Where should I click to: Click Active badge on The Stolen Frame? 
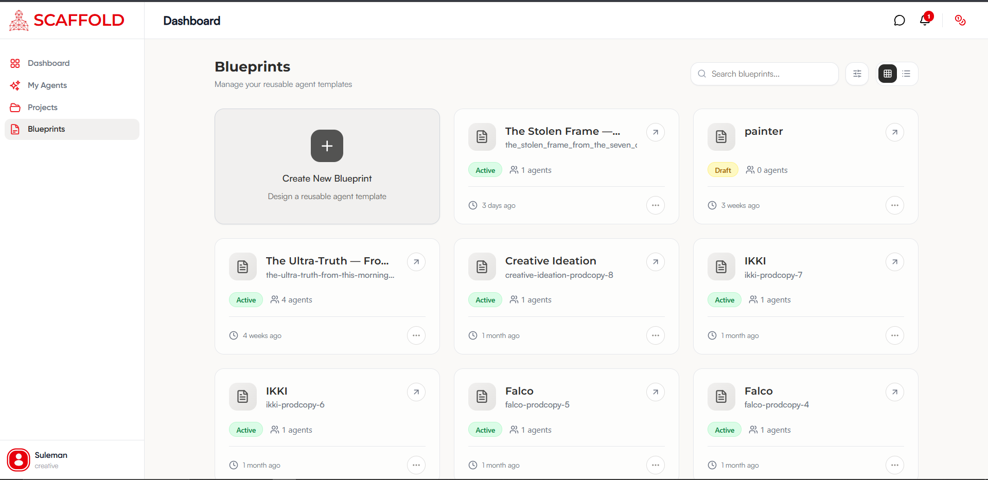485,170
